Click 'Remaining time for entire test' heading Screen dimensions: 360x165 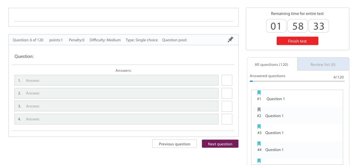point(297,14)
